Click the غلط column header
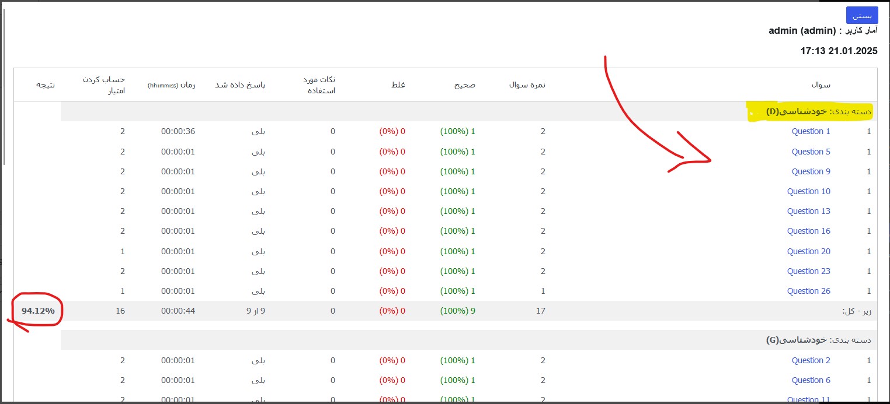 [x=398, y=85]
